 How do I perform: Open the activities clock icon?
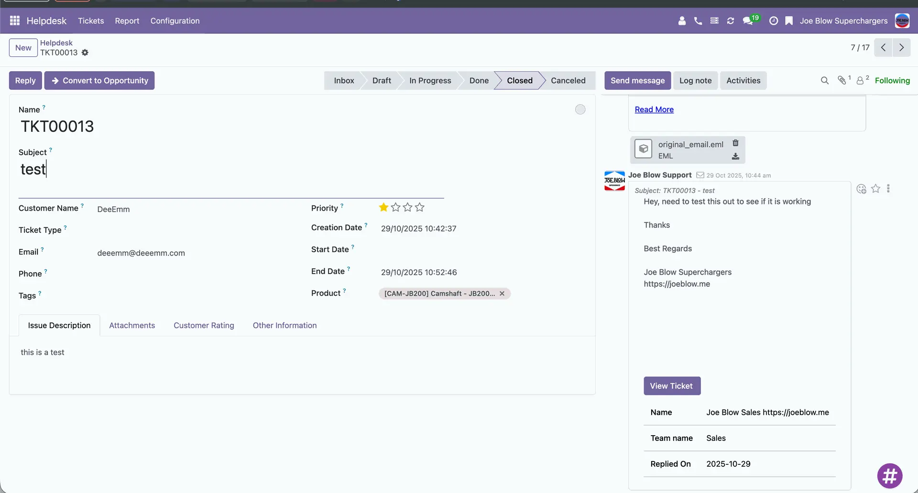pyautogui.click(x=774, y=21)
